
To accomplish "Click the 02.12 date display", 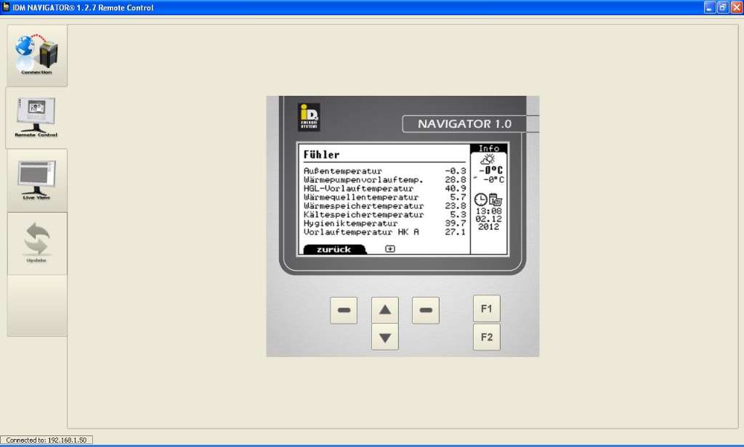I will (489, 219).
